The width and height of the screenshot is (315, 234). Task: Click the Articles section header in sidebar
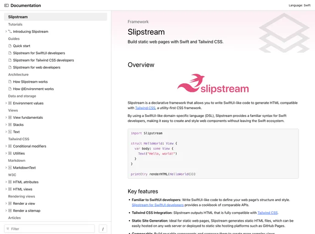(15, 218)
